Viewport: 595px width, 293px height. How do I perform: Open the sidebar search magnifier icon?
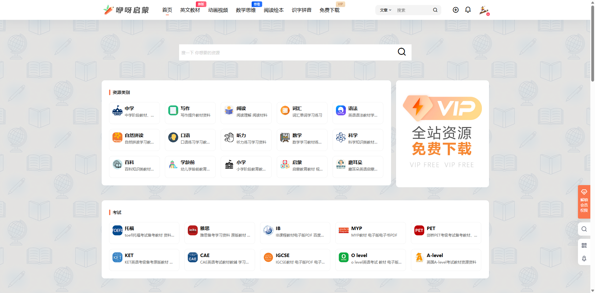(584, 229)
